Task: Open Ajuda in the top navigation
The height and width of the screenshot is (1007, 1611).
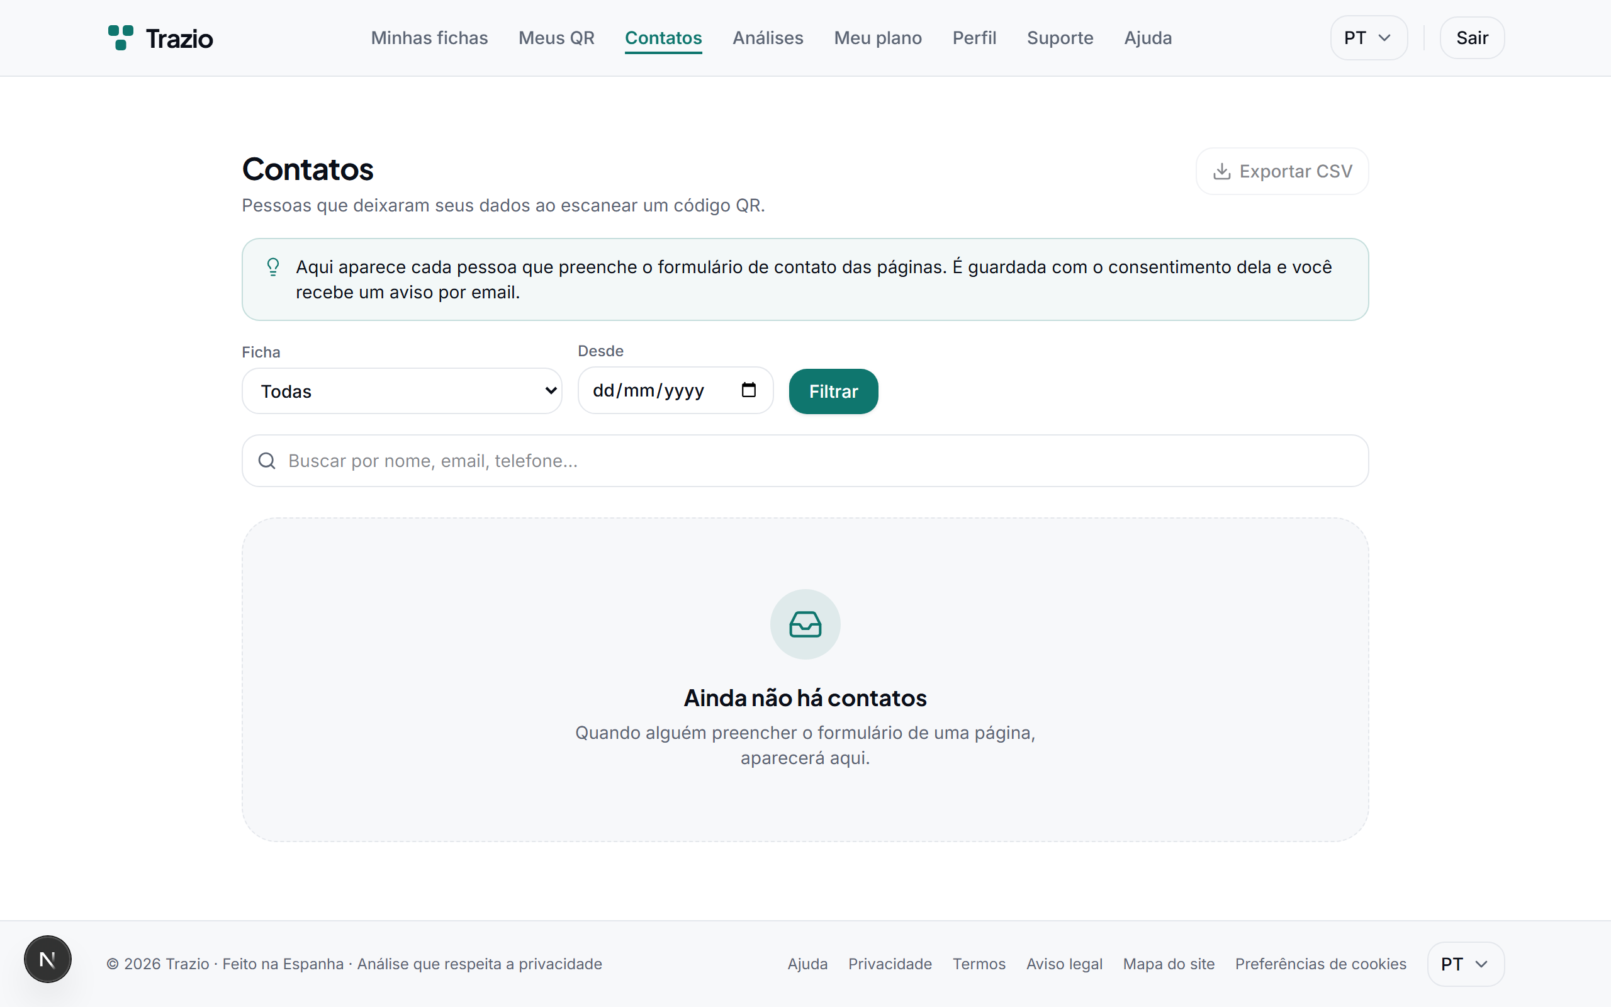Action: (x=1148, y=38)
